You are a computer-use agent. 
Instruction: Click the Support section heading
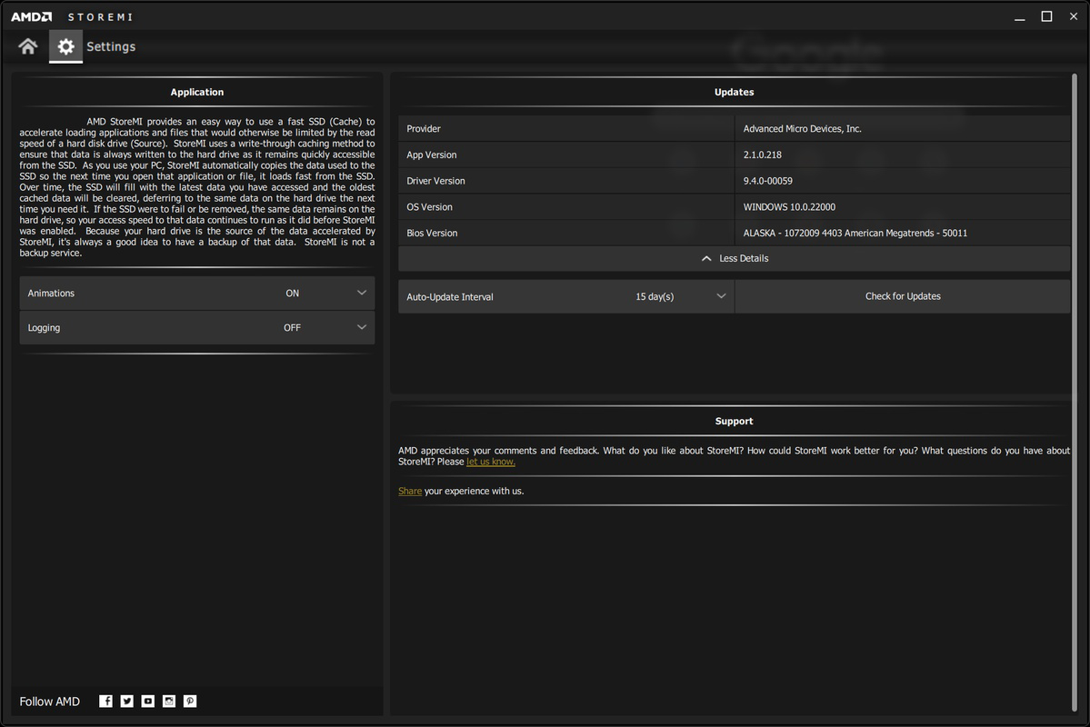coord(734,421)
